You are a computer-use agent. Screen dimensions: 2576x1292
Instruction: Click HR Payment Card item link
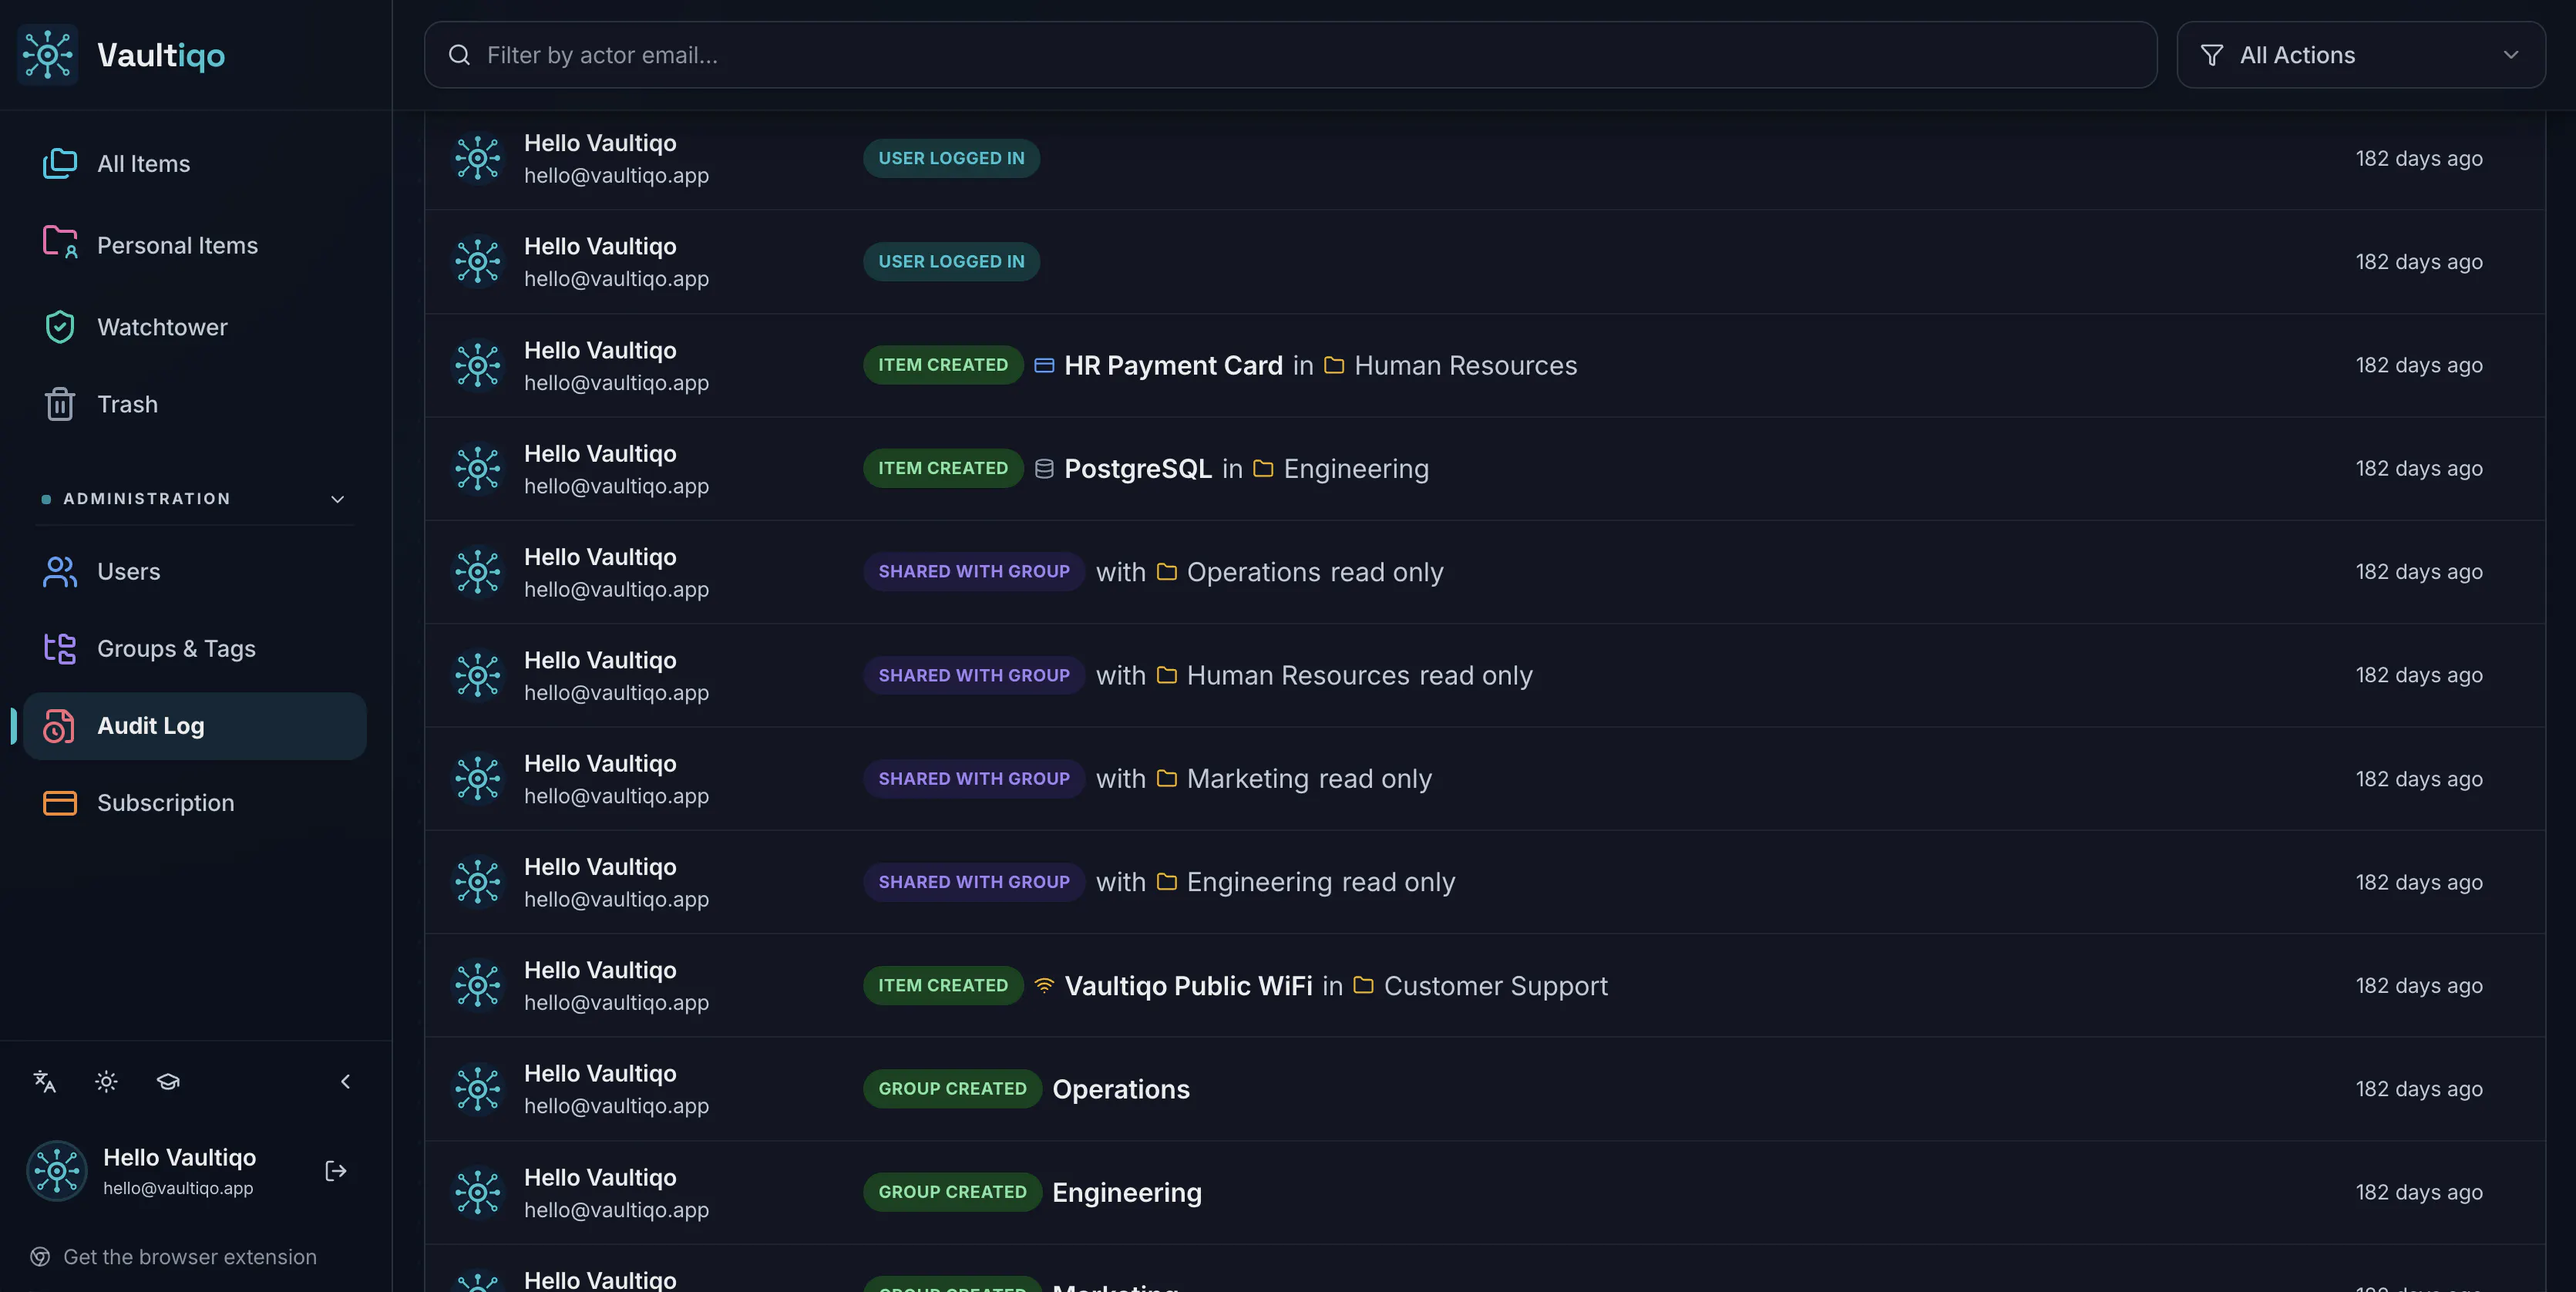tap(1173, 365)
